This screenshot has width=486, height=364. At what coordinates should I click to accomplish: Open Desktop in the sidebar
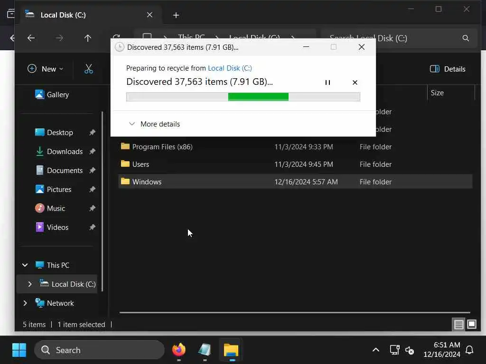[x=54, y=133]
